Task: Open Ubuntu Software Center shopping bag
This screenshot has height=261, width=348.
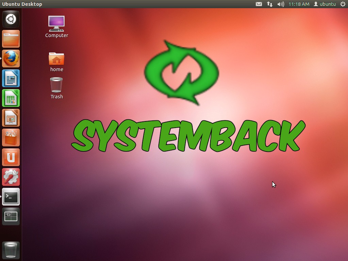Action: click(11, 137)
